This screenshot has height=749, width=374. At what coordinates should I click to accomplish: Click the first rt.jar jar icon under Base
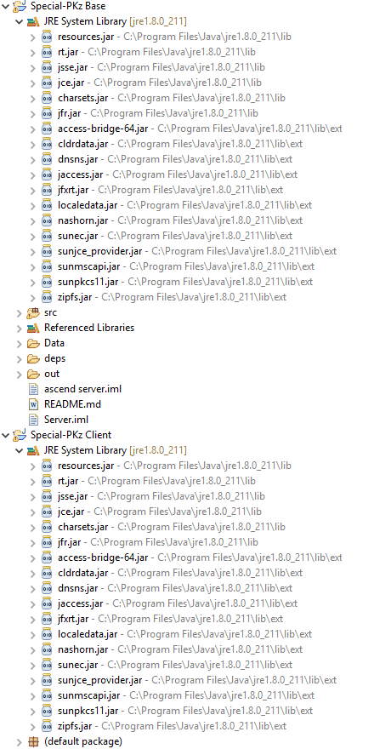pos(47,52)
